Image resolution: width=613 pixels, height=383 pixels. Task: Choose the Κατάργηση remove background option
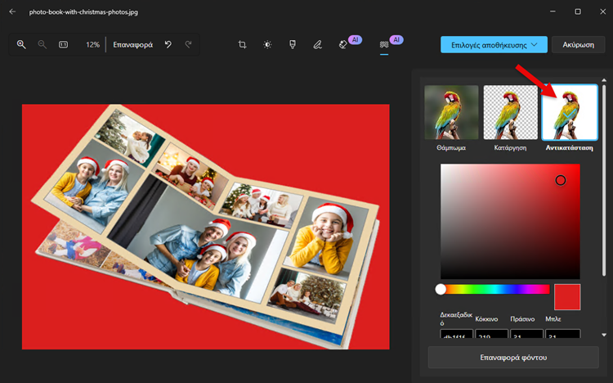click(510, 112)
